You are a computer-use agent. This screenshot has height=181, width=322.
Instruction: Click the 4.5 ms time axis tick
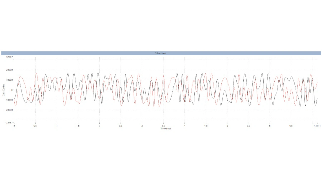[206, 126]
